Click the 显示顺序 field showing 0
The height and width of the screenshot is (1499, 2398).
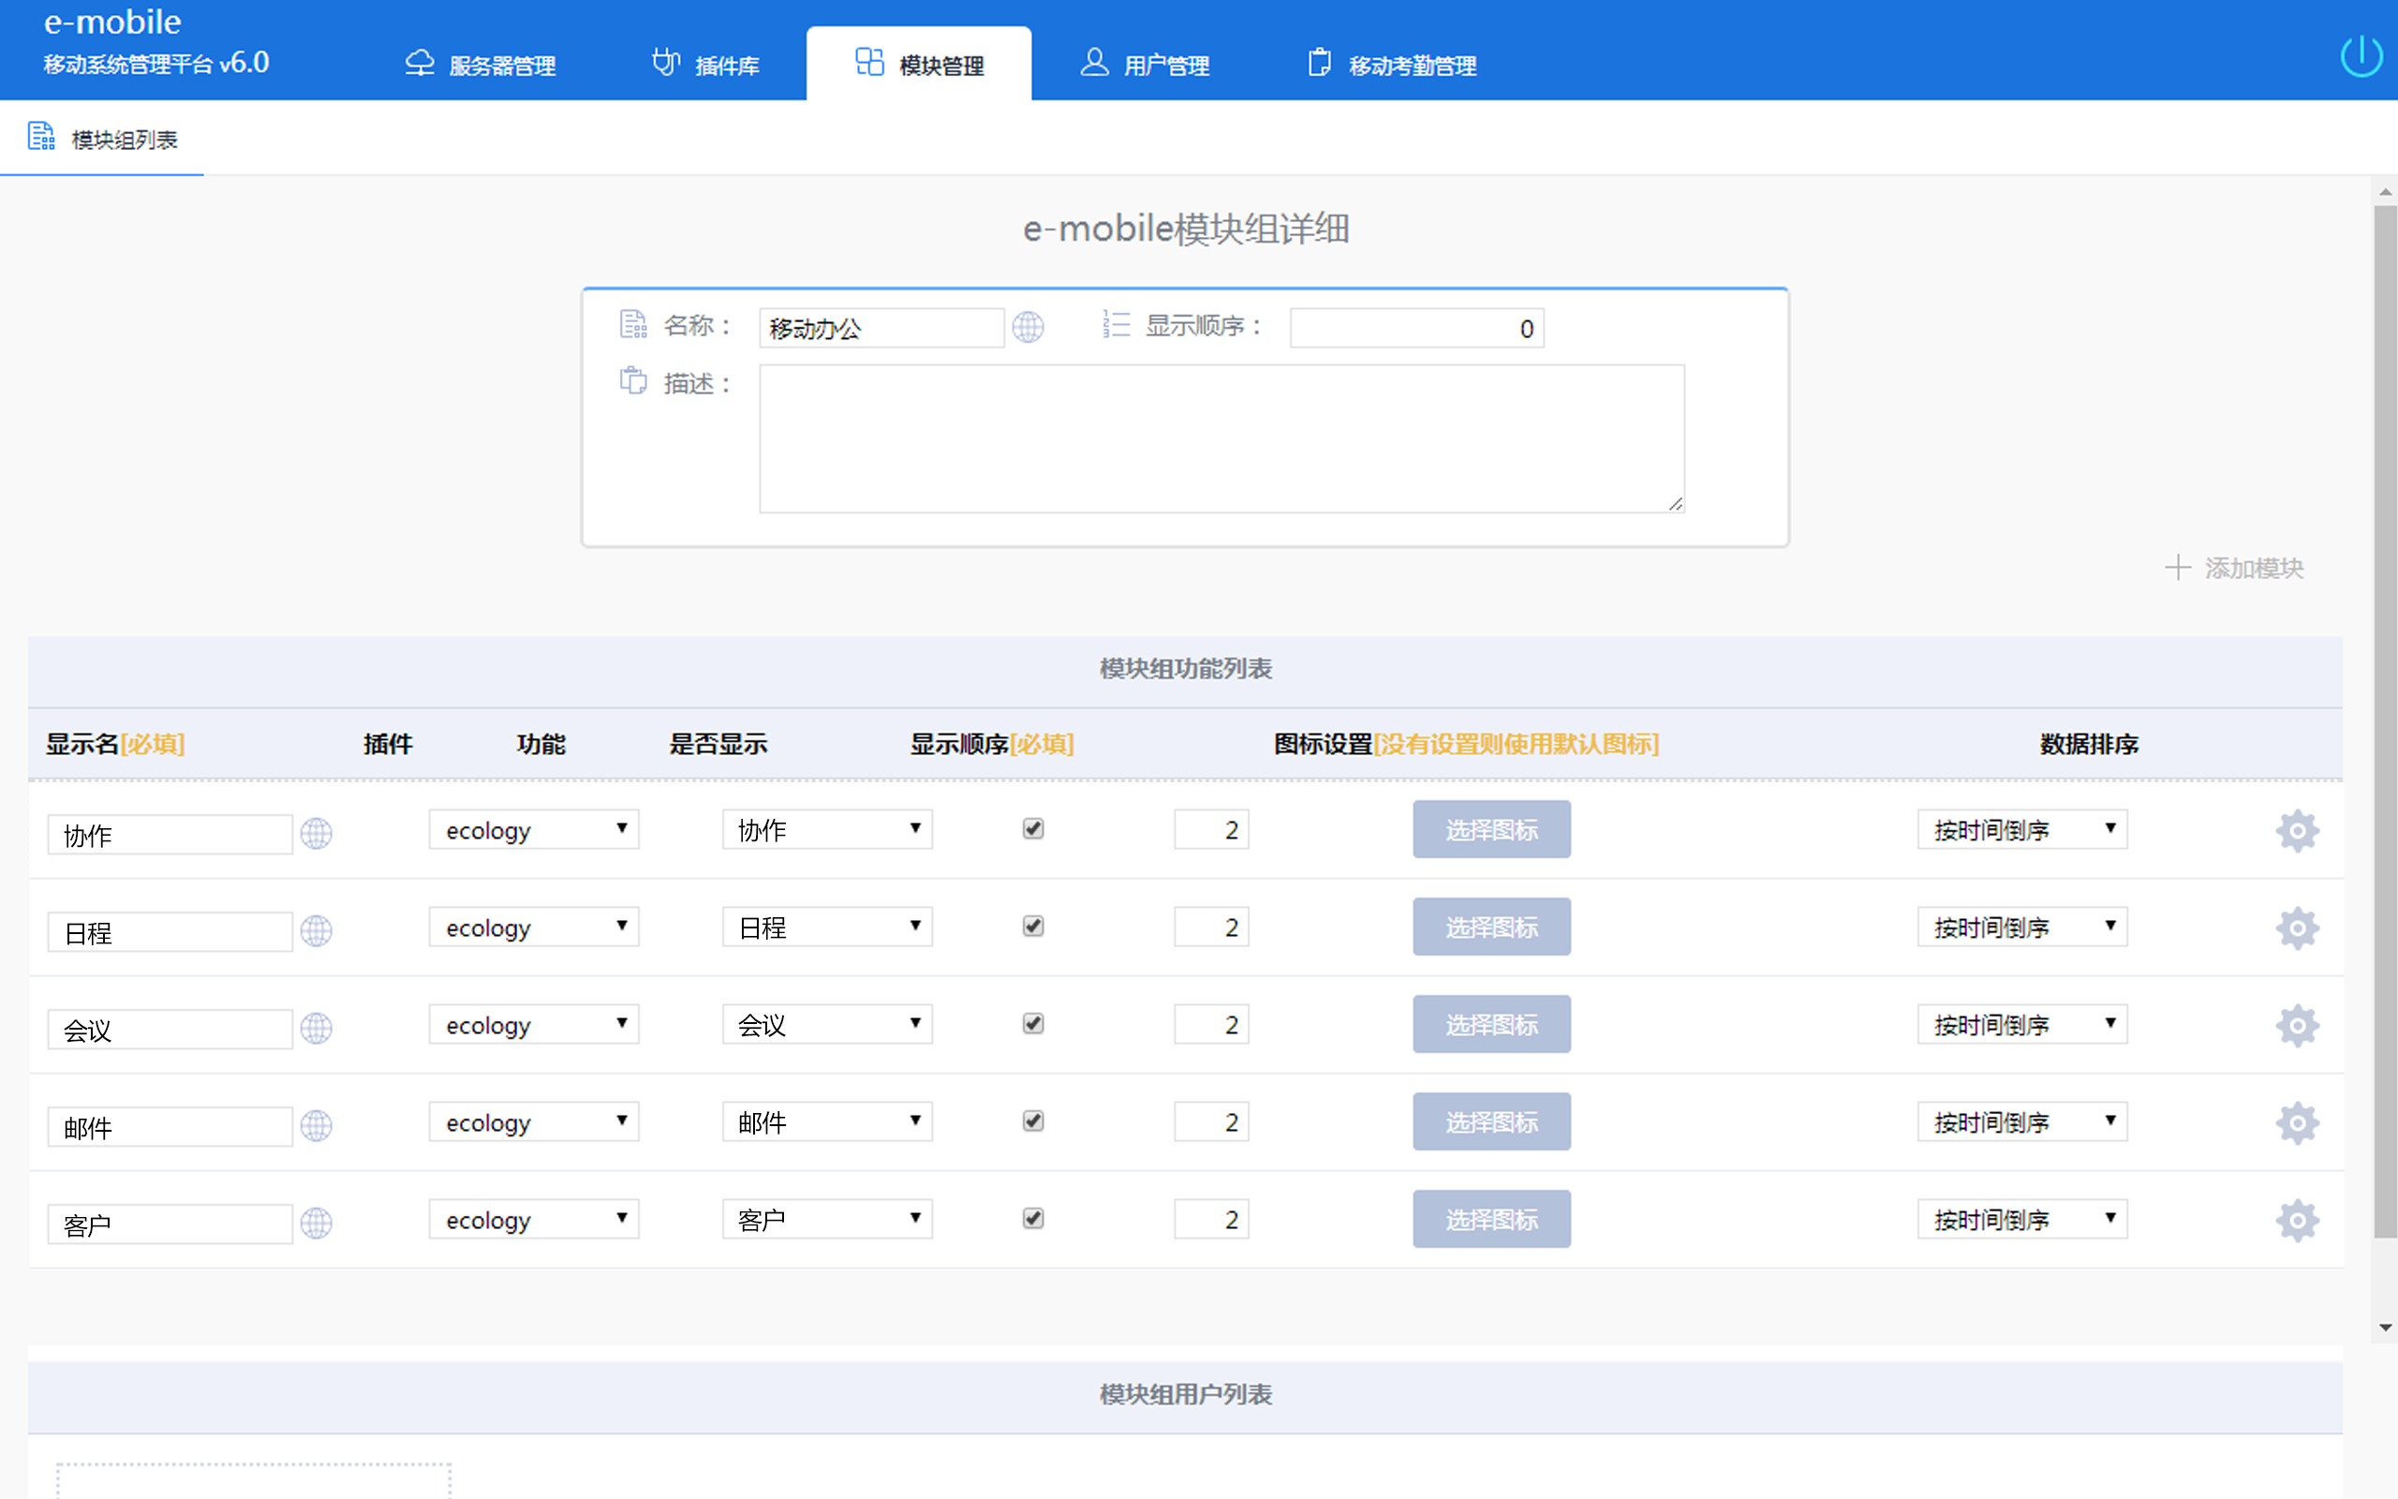coord(1417,328)
